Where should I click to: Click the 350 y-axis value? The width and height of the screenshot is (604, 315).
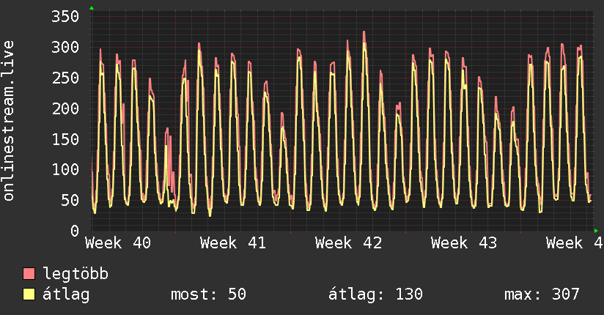click(65, 17)
